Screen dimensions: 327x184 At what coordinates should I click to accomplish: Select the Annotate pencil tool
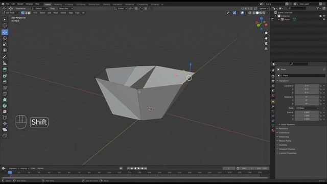[5, 57]
